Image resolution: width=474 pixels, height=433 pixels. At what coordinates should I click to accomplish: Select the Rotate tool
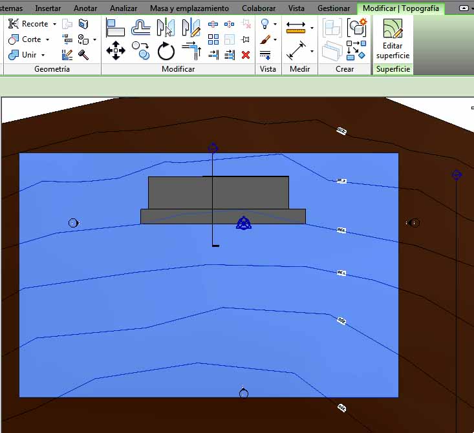click(x=166, y=50)
